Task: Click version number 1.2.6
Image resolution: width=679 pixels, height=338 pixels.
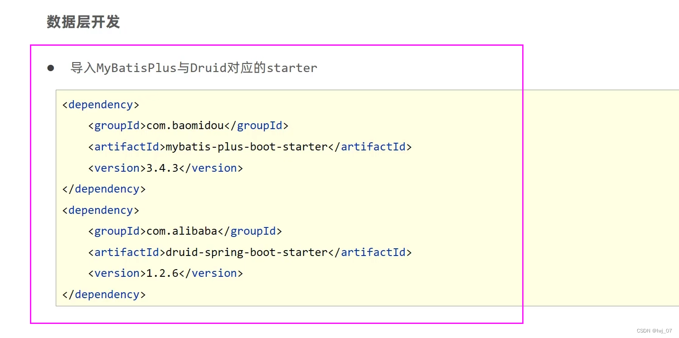Action: (x=162, y=273)
